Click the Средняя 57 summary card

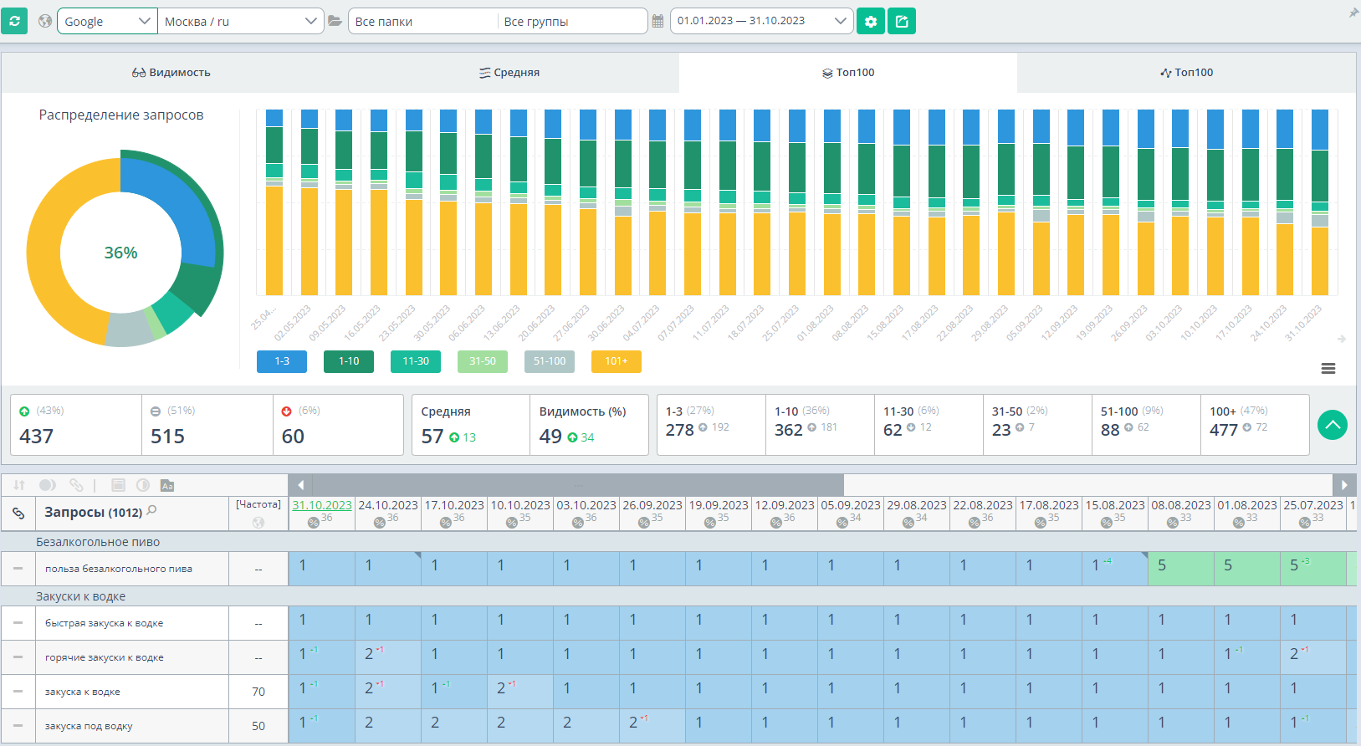tap(471, 425)
